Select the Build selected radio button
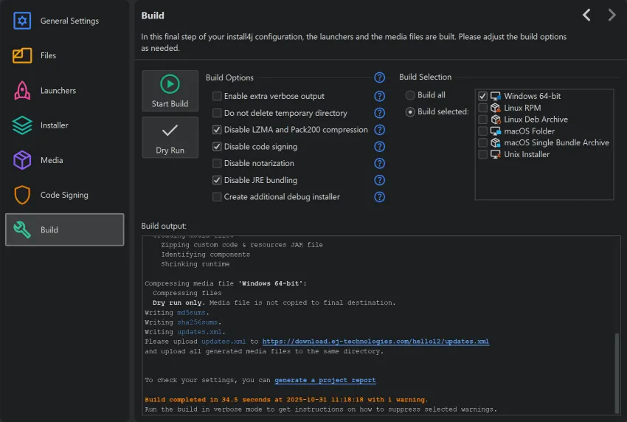The image size is (627, 422). point(410,112)
